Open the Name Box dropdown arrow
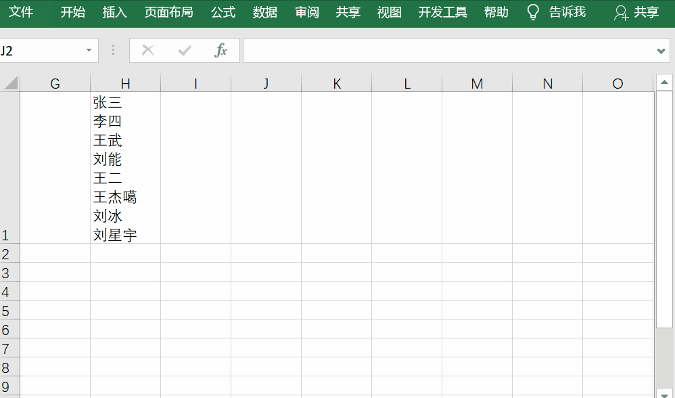Viewport: 675px width, 398px height. click(88, 50)
